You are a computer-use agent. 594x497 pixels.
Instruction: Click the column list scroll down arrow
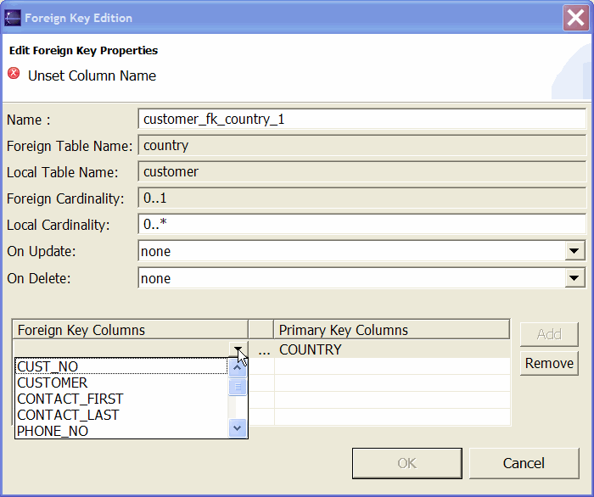pos(238,428)
